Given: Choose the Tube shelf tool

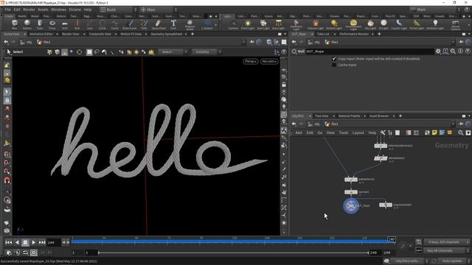Looking at the screenshot, I should (40, 24).
